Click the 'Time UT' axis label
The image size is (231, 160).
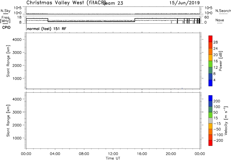coord(113,158)
